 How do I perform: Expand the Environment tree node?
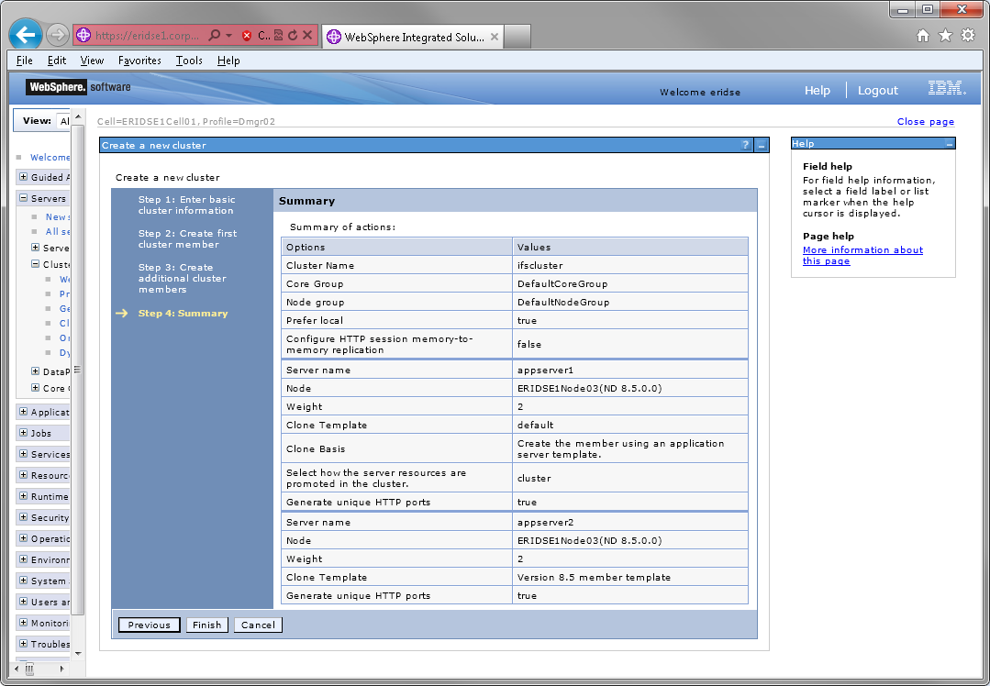(x=23, y=559)
